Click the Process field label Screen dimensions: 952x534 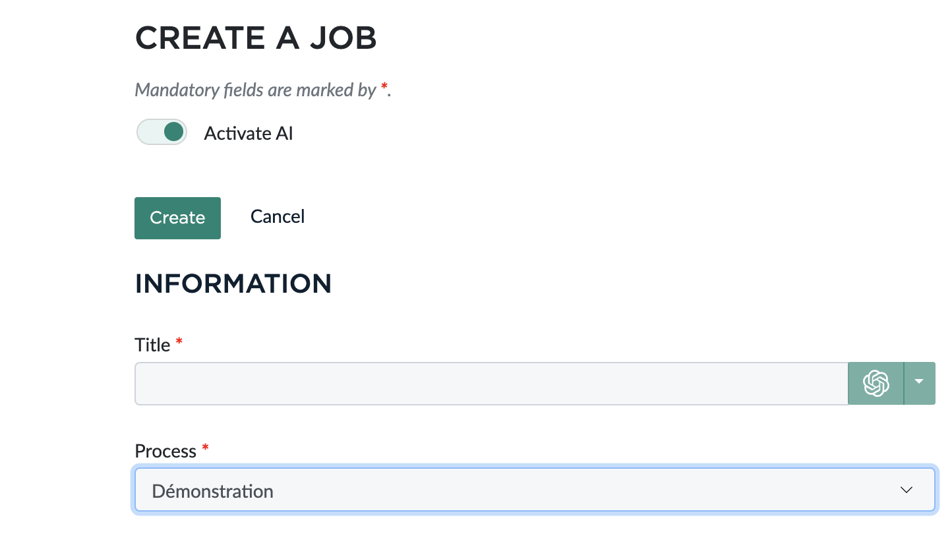click(165, 451)
